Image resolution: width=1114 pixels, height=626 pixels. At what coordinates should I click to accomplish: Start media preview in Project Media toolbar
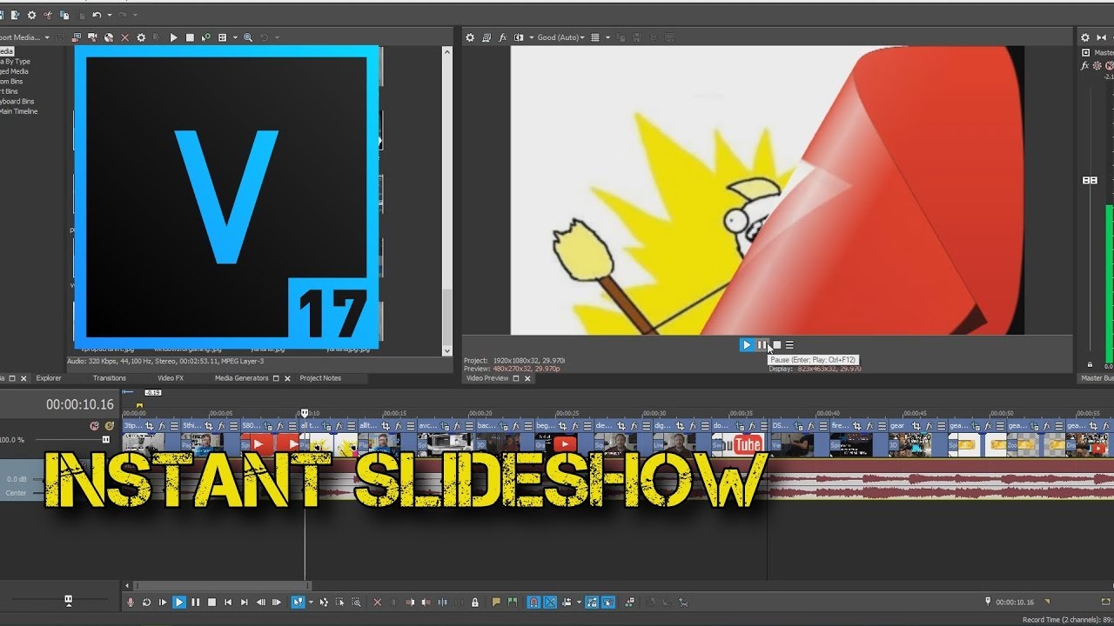[173, 37]
